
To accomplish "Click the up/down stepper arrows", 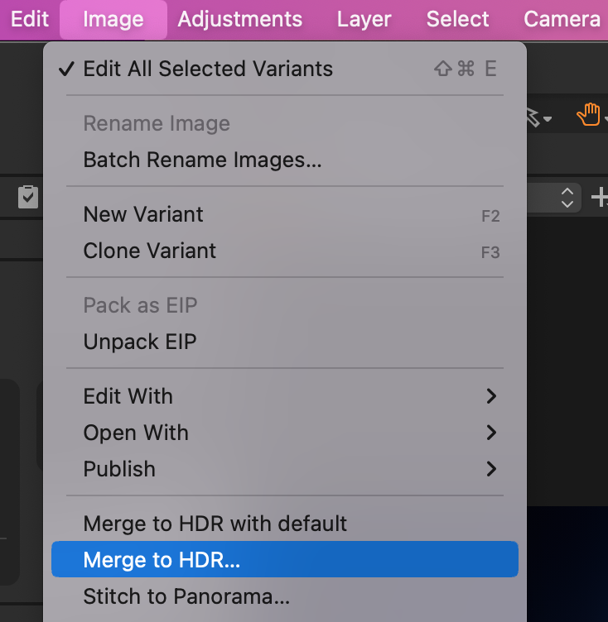I will pyautogui.click(x=567, y=197).
